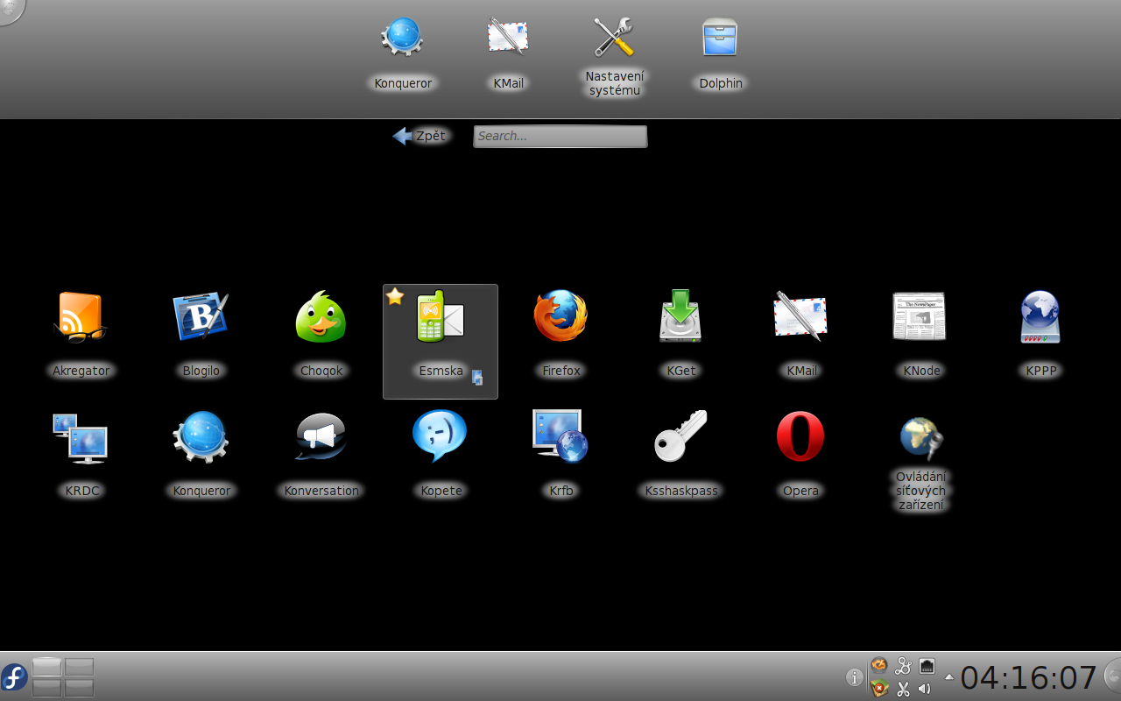This screenshot has width=1121, height=701.
Task: Open the share-nodes tray icon
Action: [903, 665]
